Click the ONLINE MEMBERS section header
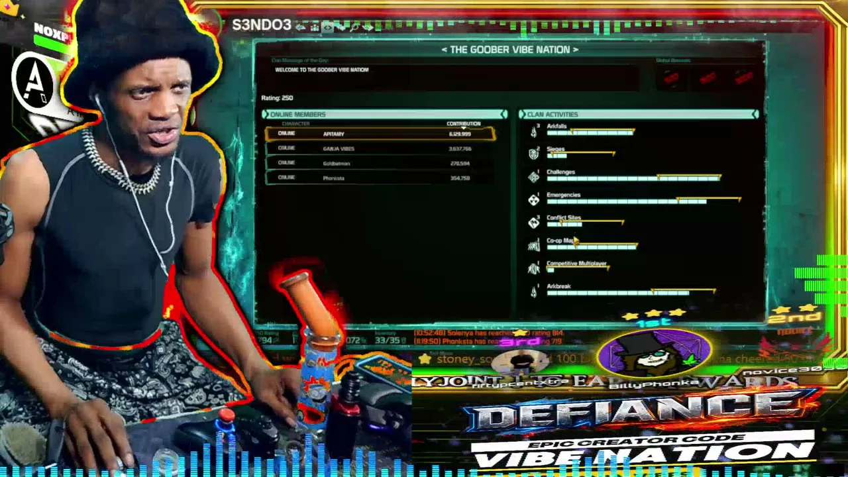This screenshot has height=477, width=848. [384, 115]
